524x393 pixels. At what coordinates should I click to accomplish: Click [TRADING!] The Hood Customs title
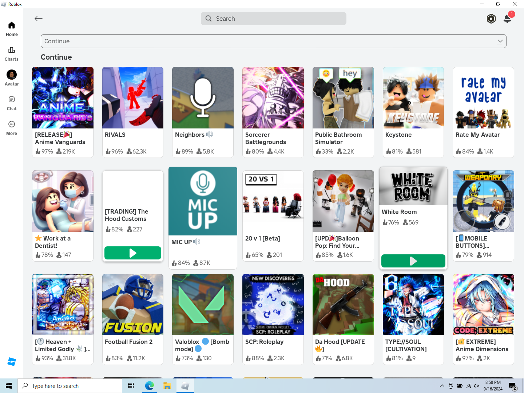[127, 215]
